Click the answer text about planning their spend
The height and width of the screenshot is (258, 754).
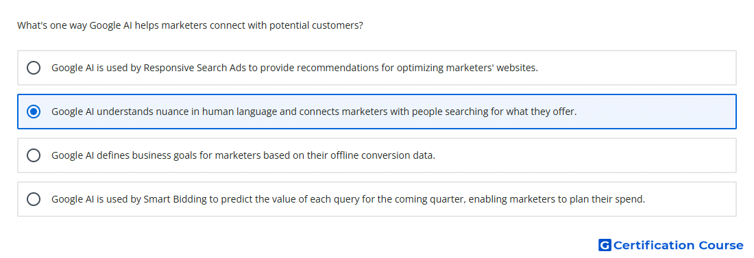coord(348,199)
